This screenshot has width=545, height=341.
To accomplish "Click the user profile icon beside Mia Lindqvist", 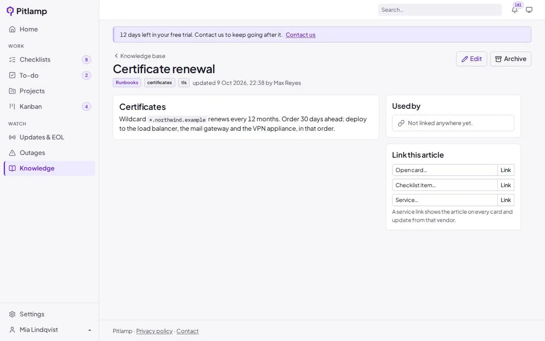I will [x=12, y=329].
